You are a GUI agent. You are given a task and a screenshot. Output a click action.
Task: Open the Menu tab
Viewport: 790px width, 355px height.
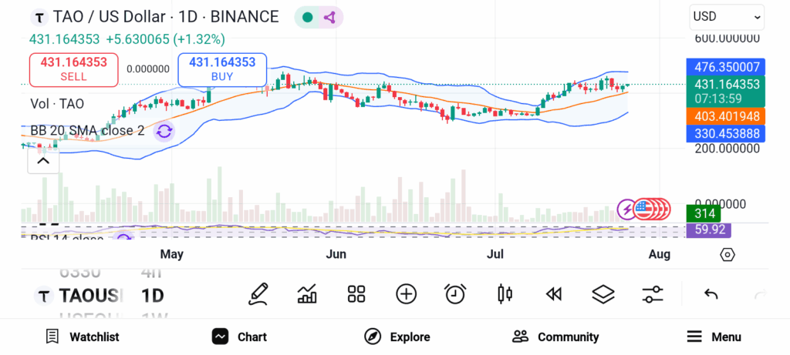pos(714,337)
